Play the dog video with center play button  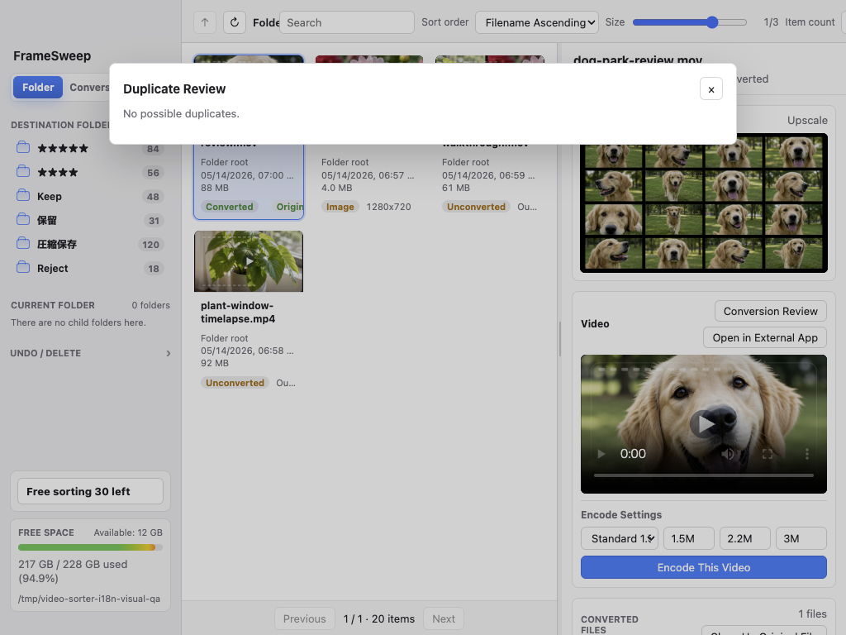[704, 424]
